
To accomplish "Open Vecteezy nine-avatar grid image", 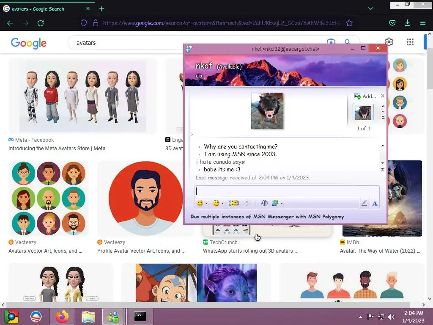I will tap(49, 198).
